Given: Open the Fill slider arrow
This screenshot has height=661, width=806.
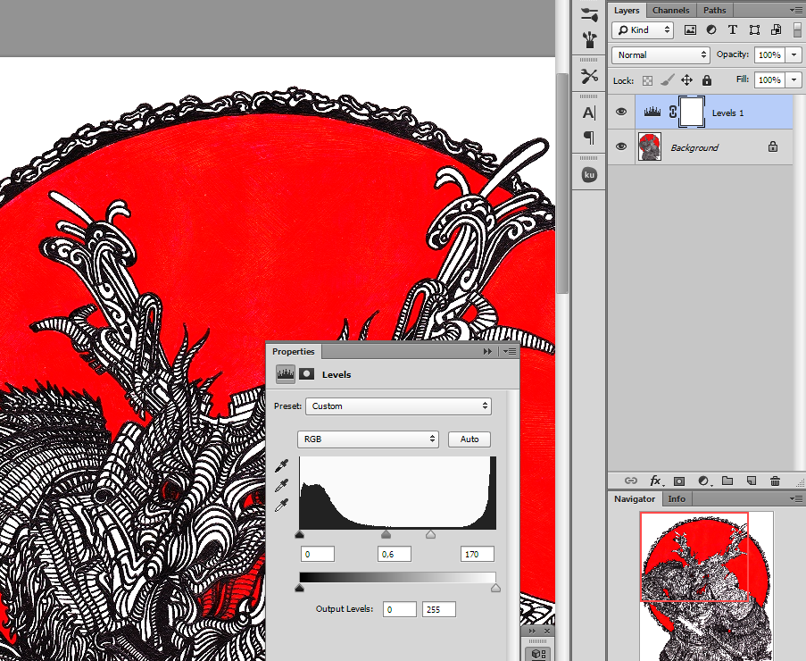Looking at the screenshot, I should coord(794,80).
